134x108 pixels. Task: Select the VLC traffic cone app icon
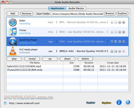coord(13,51)
